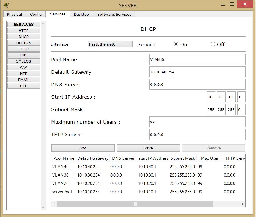Click start IP cell 10.10.20.1
Viewport: 256px width, 217px height.
147,183
